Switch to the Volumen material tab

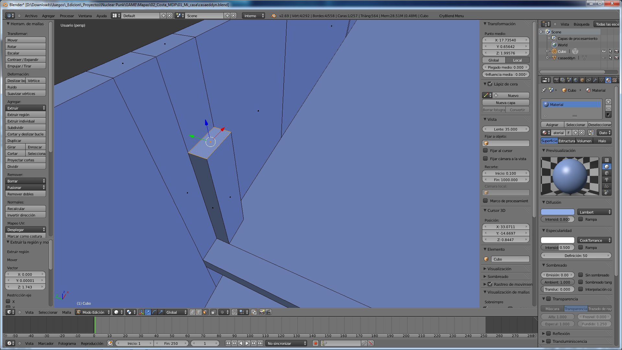point(584,141)
